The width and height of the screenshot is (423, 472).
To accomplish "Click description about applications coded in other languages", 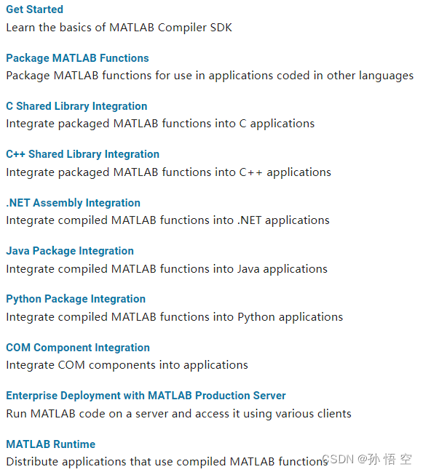I will point(210,76).
